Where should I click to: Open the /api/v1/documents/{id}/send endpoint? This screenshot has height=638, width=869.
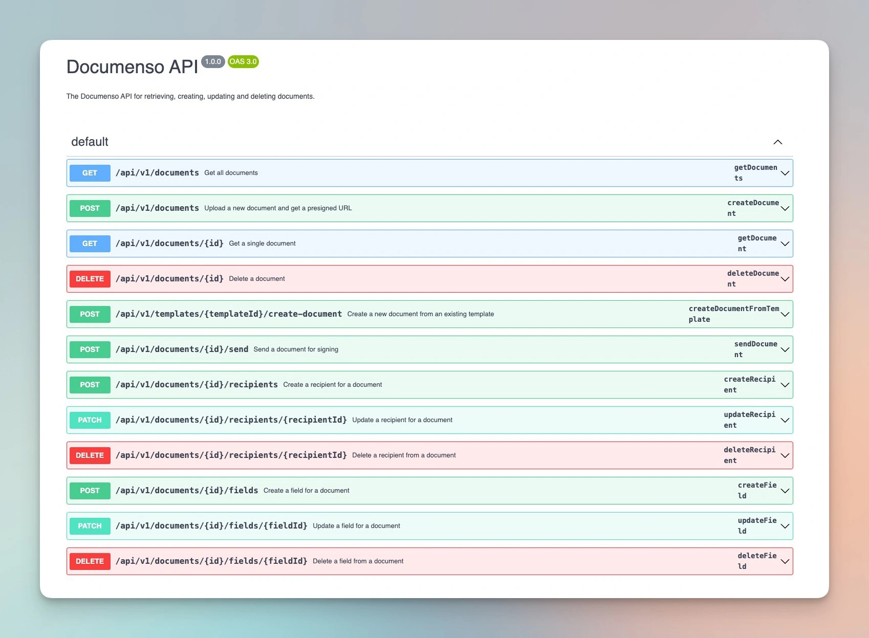coord(182,349)
